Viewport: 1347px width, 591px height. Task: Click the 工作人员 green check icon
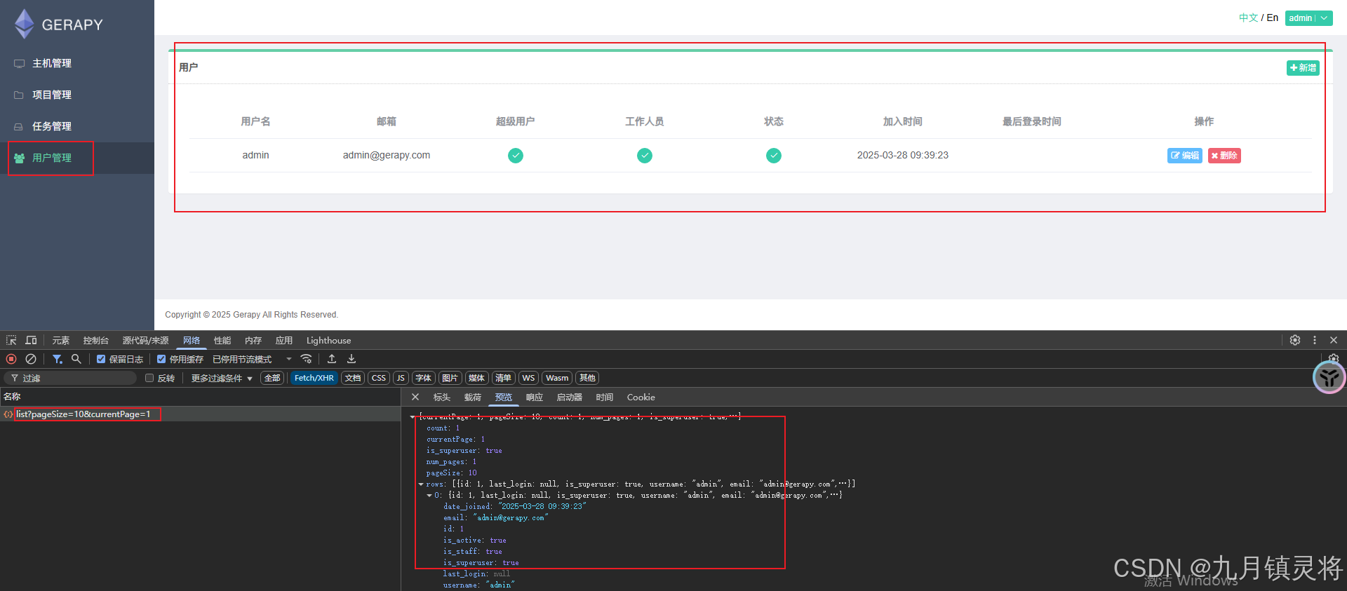click(x=645, y=156)
